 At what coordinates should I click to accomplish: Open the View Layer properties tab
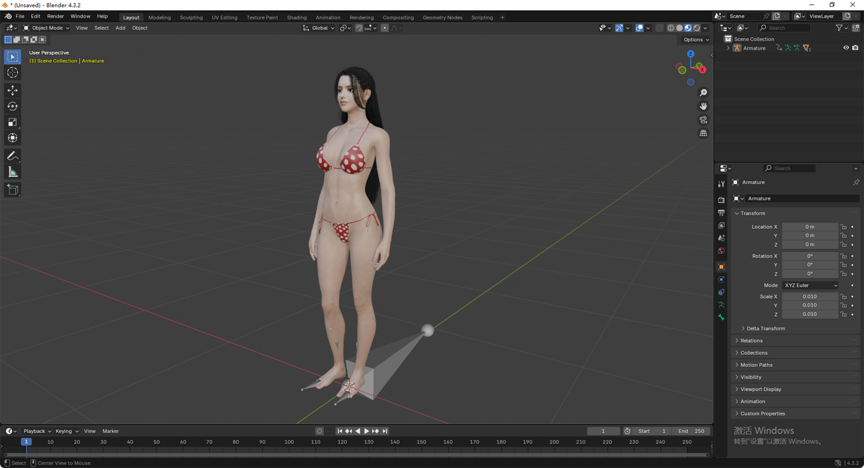coord(721,225)
